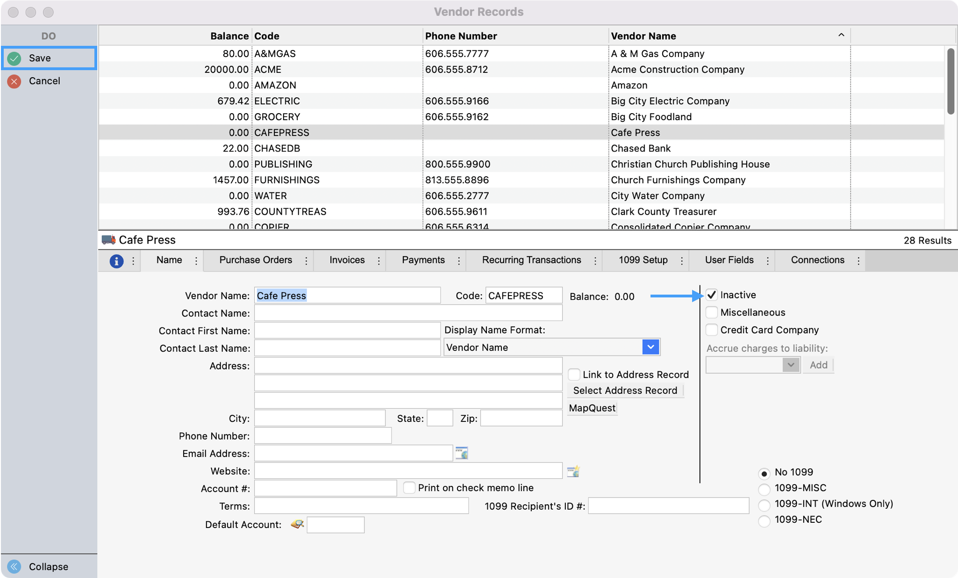Click the website icon beside Website field

[573, 471]
